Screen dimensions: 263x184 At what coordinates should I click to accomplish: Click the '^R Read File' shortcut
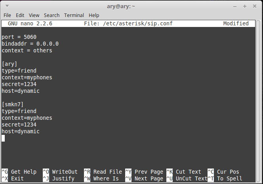coord(103,172)
